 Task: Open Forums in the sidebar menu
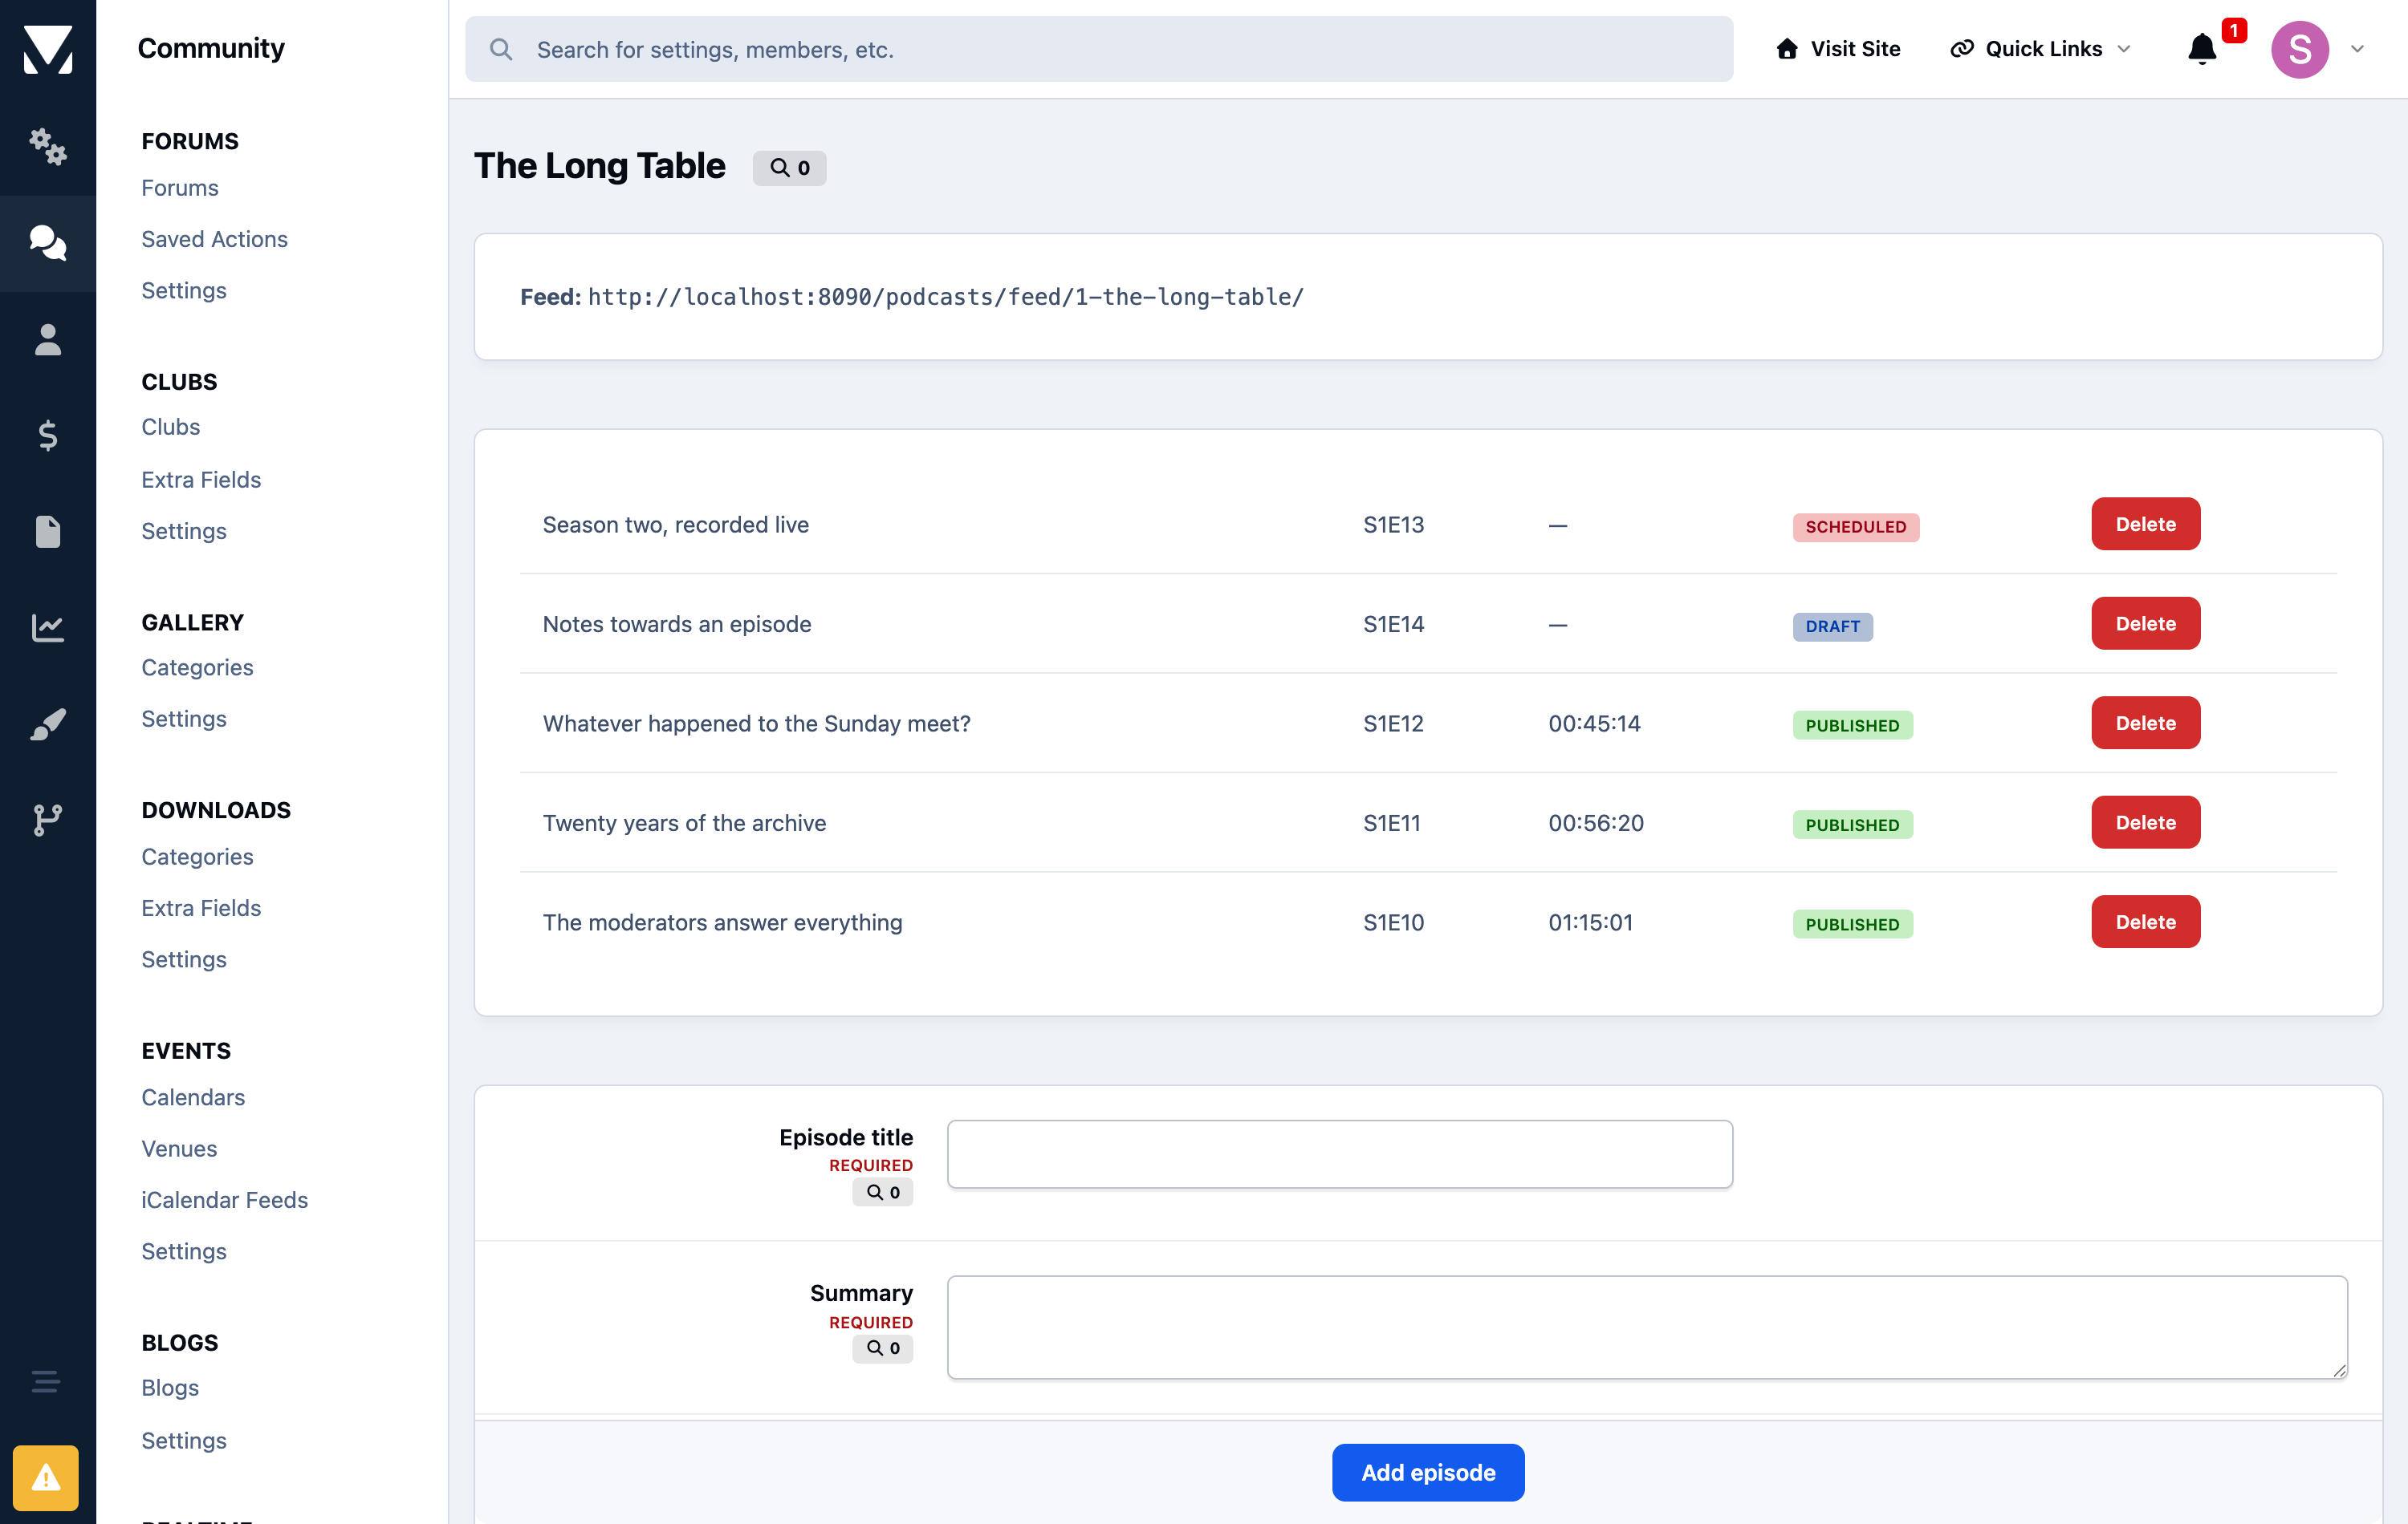coord(180,188)
